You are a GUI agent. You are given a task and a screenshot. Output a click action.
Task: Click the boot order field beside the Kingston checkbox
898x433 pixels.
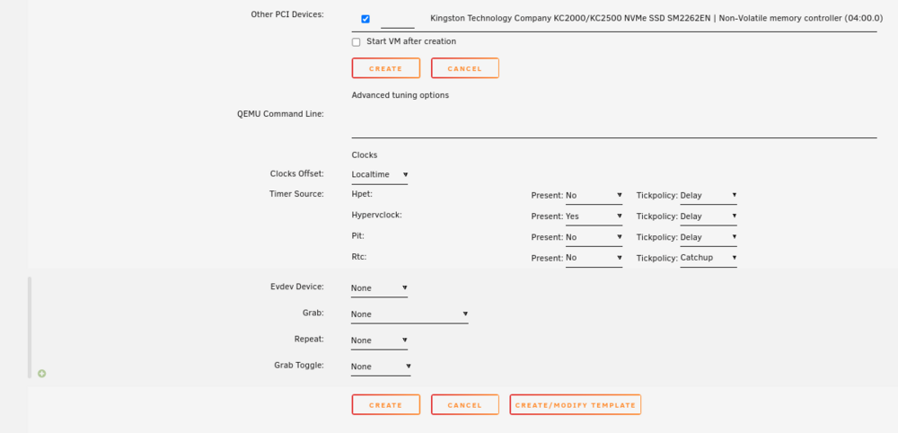[398, 20]
